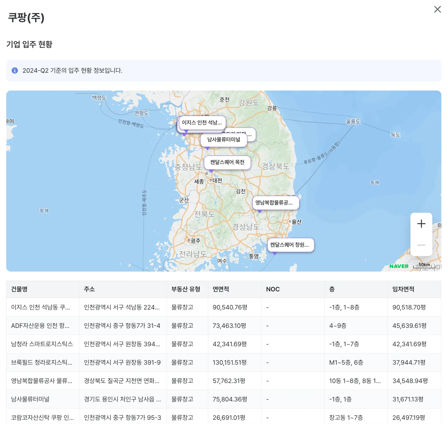Select the 남사물류터미널 map marker
This screenshot has width=447, height=430.
pyautogui.click(x=223, y=139)
